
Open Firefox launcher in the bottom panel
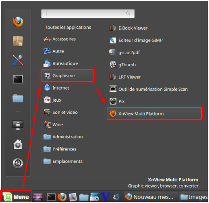62,197
